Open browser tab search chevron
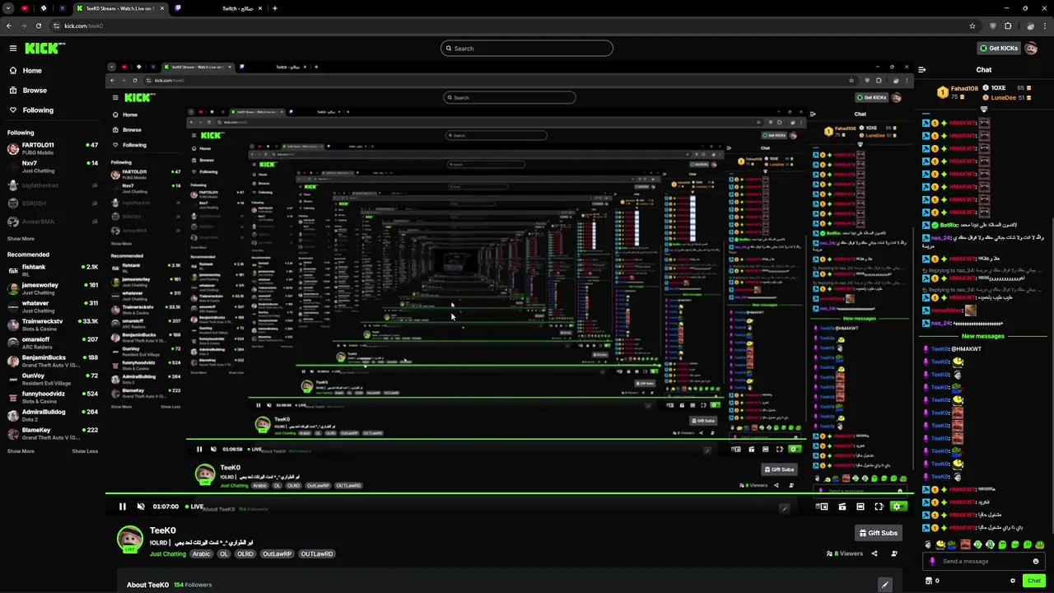Screen dimensions: 1054x593 tap(8, 8)
